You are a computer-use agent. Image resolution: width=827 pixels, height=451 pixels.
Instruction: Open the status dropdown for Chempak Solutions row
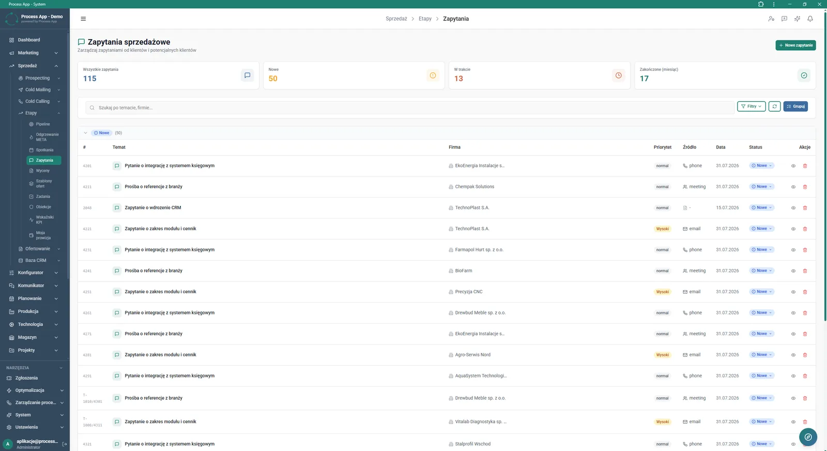(762, 187)
